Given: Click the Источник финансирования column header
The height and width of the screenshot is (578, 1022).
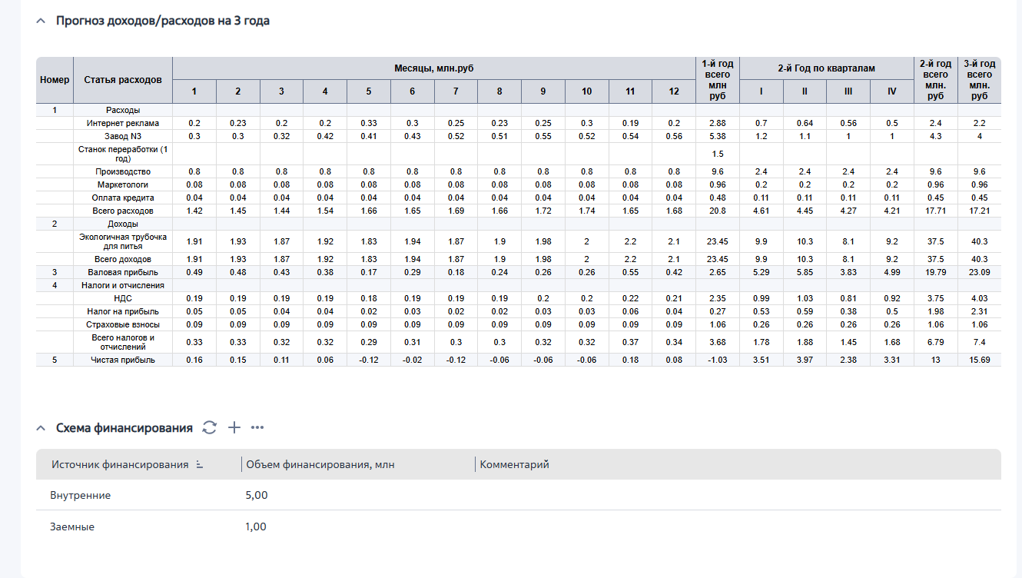Looking at the screenshot, I should pos(120,465).
